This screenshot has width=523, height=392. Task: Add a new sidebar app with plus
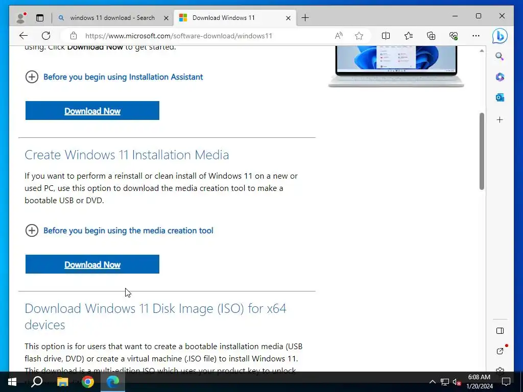pyautogui.click(x=500, y=119)
